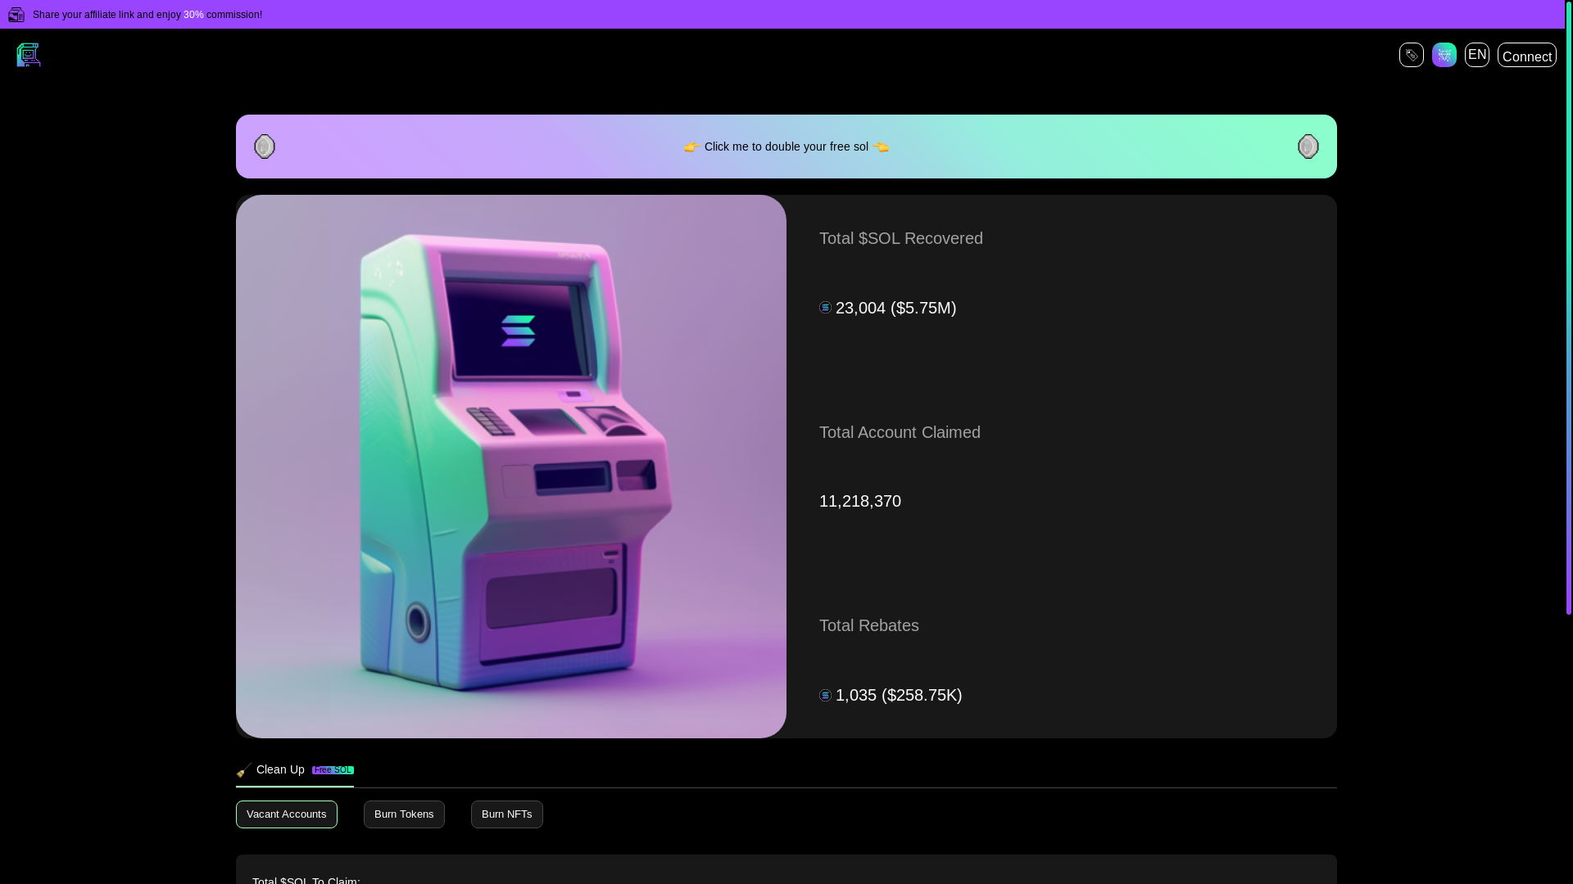Open the tag icon button
The height and width of the screenshot is (884, 1573).
(x=1411, y=55)
